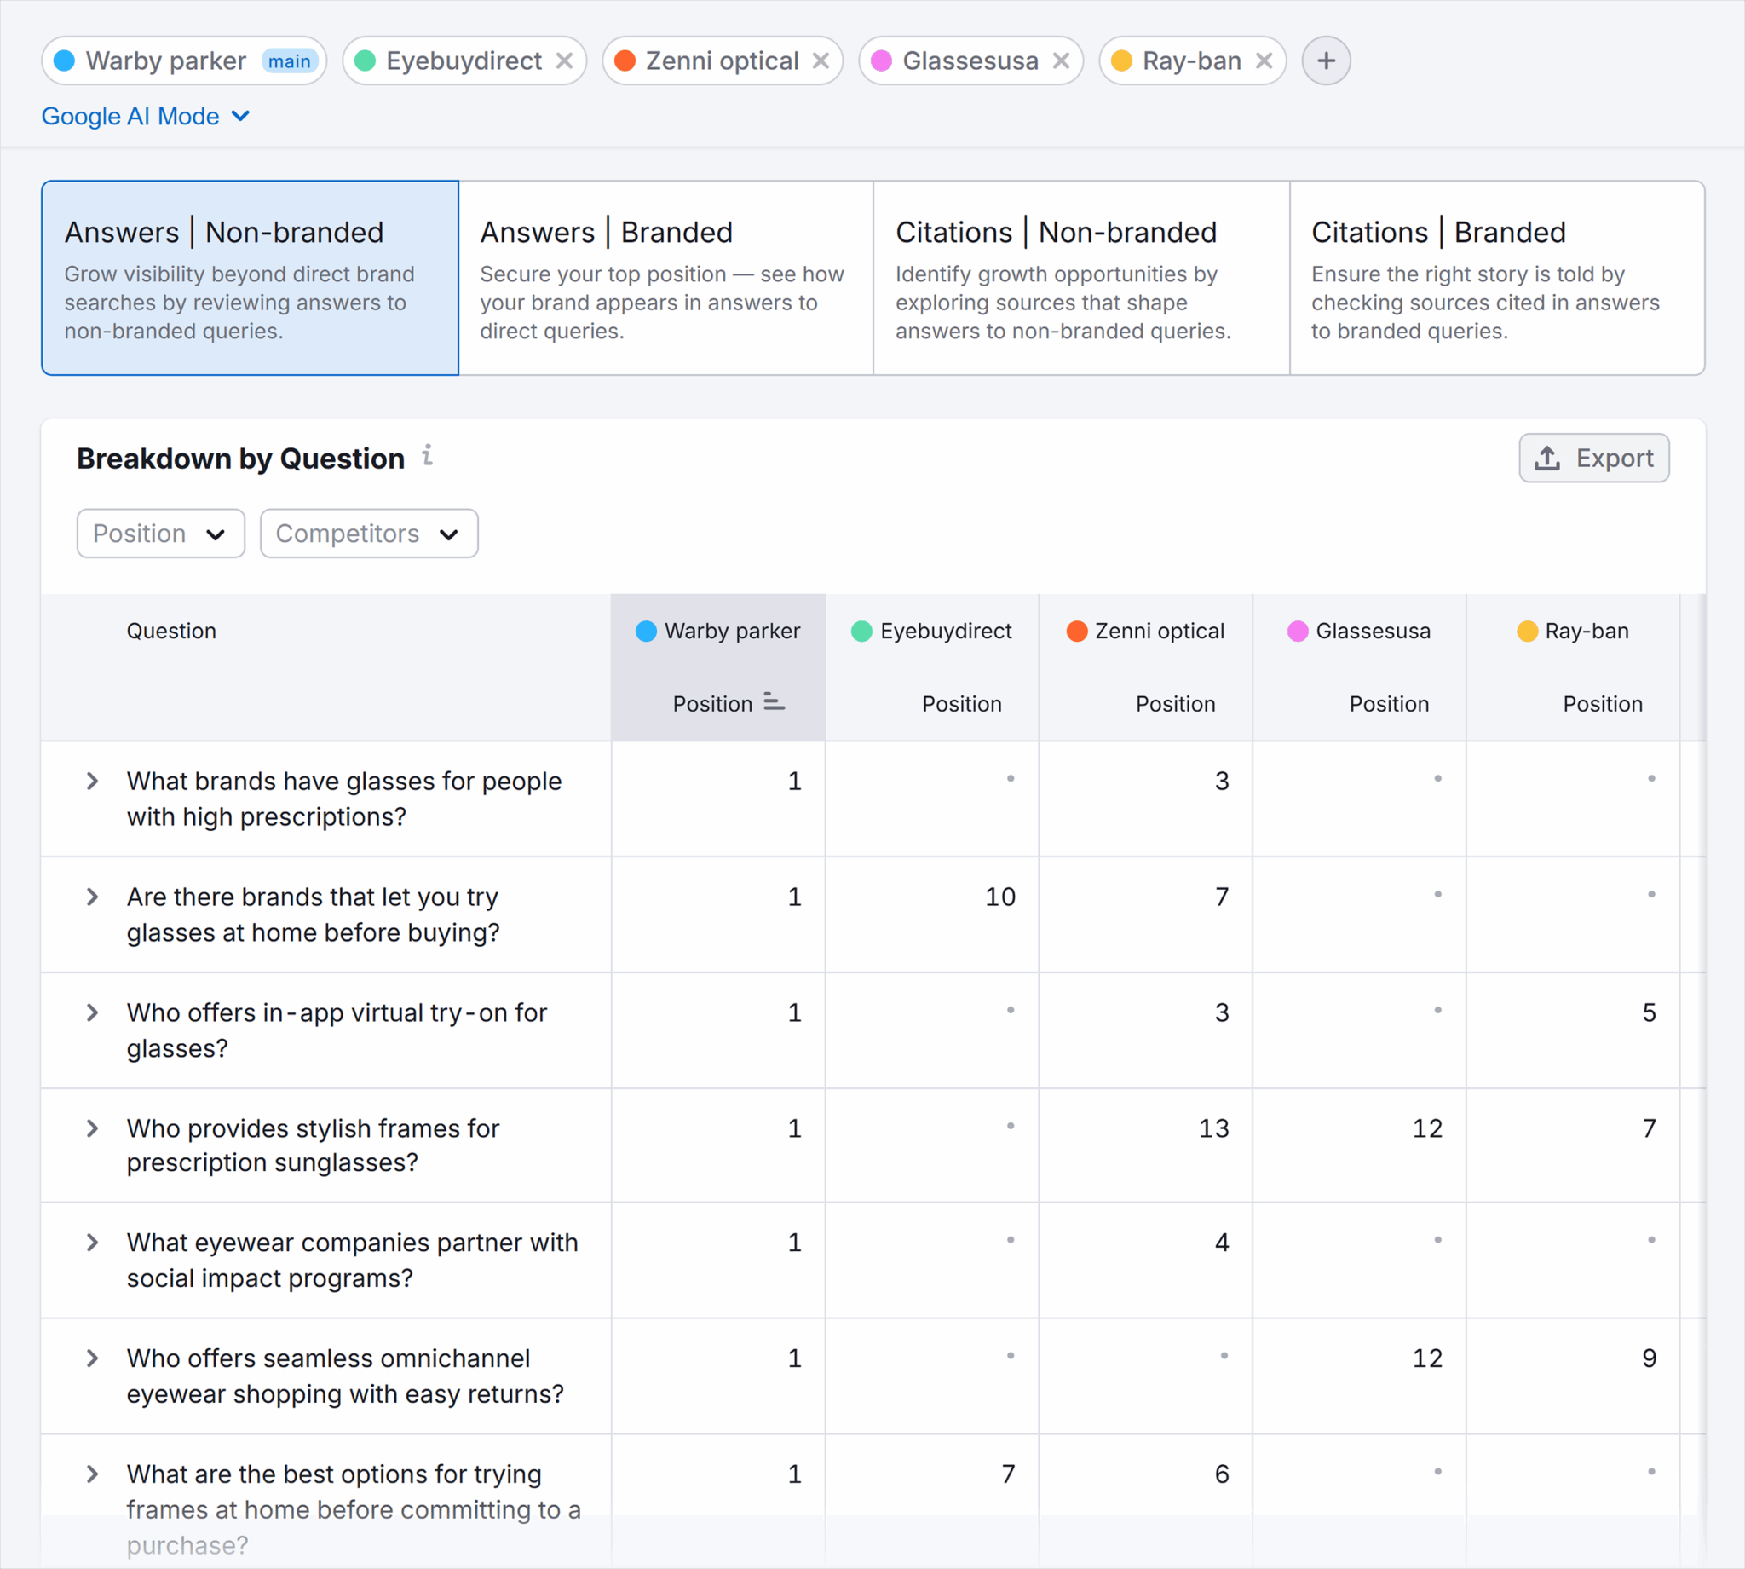Remove Glassesusa competitor chip

(1061, 61)
